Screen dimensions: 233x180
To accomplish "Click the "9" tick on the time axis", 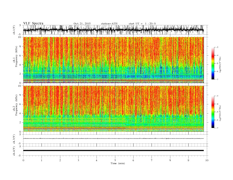I will (x=188, y=160).
